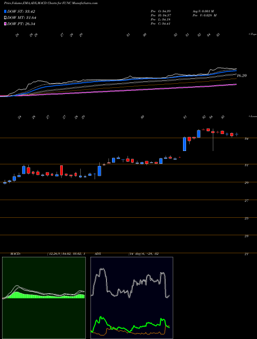Click the 34 price axis label

click(246, 139)
